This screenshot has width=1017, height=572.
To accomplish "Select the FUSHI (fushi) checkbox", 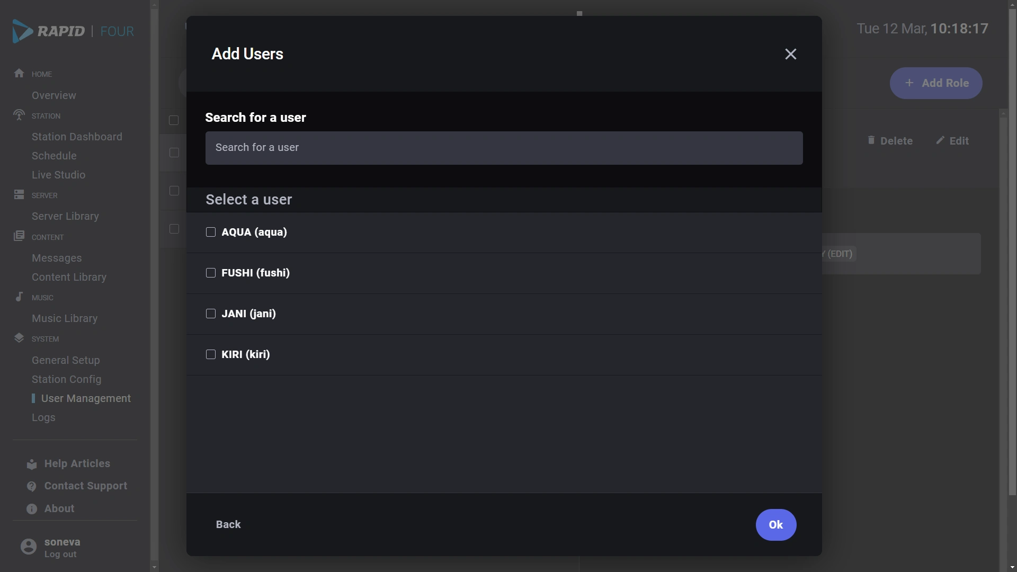I will point(211,273).
